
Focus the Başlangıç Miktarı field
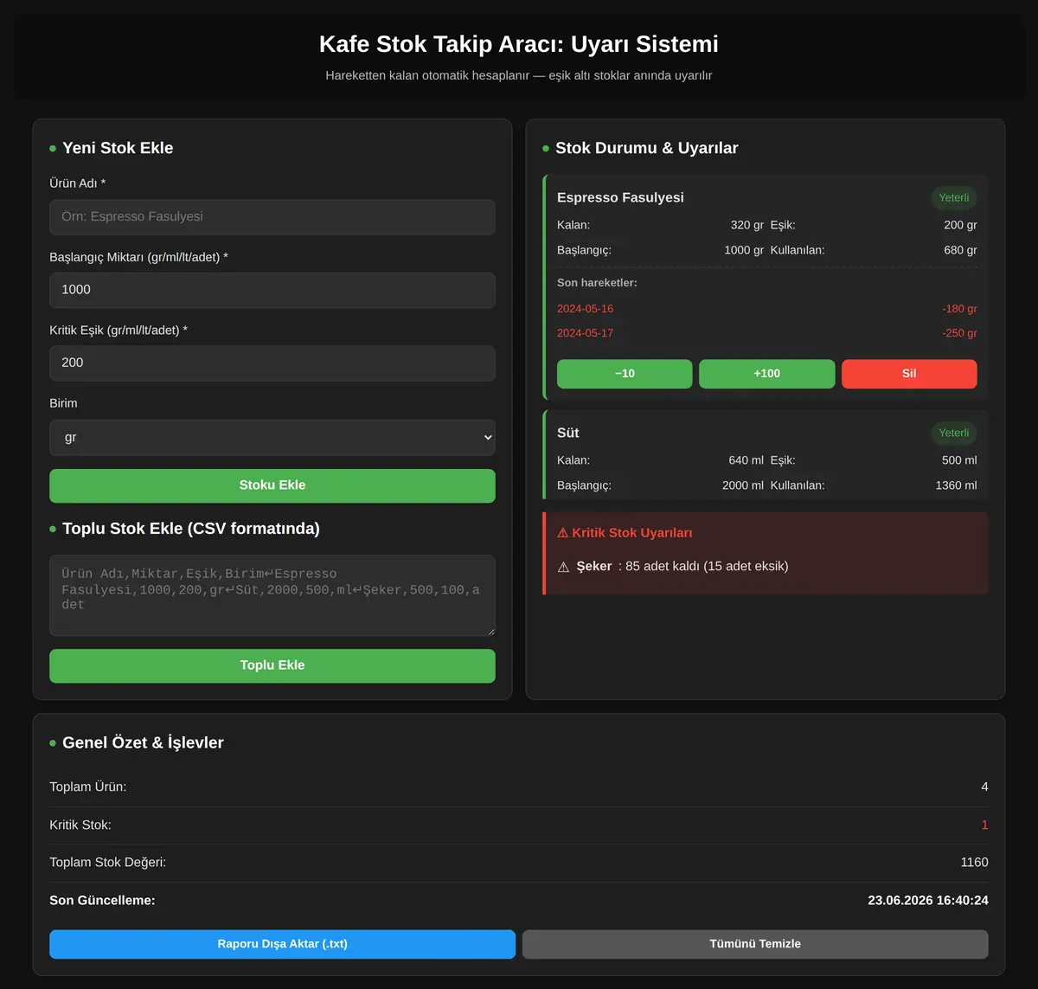coord(272,290)
